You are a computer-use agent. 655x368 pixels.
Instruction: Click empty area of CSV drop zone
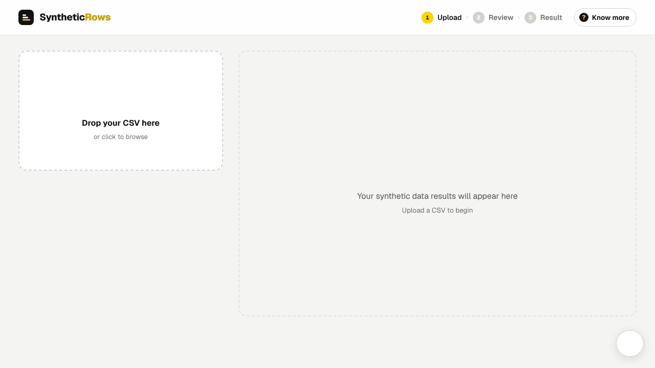click(x=121, y=82)
